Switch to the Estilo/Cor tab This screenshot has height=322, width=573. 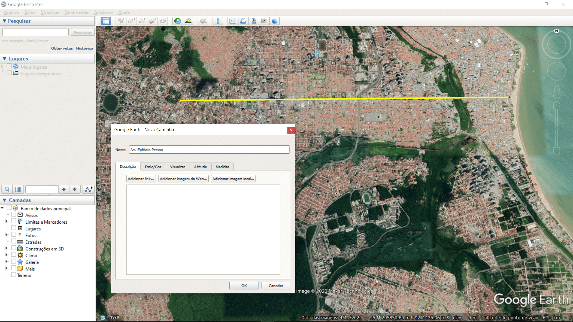153,166
